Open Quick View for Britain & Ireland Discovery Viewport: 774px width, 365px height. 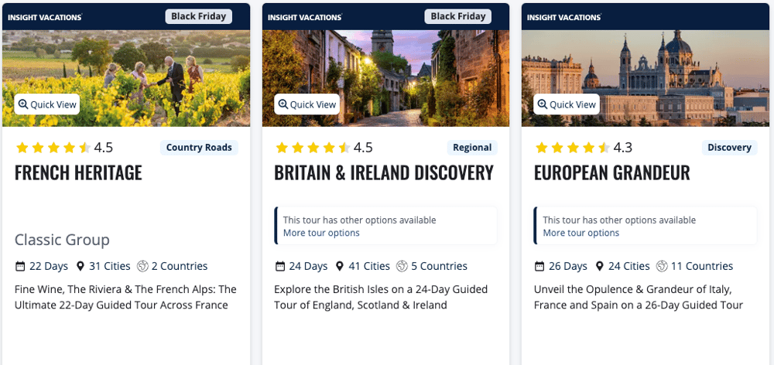307,104
